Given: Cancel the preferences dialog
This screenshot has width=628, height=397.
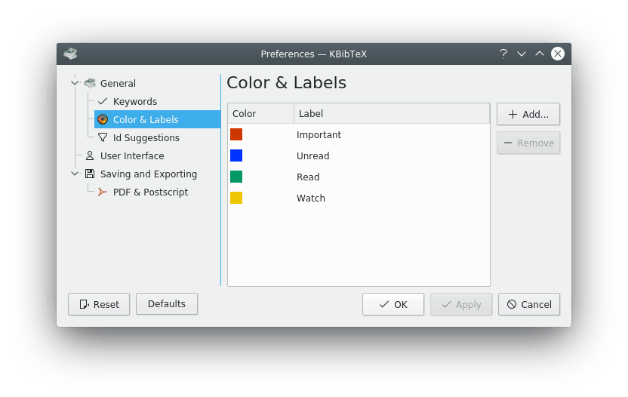Looking at the screenshot, I should click(x=529, y=304).
